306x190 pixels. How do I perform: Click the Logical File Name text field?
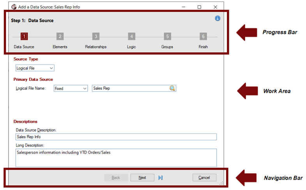(x=130, y=89)
